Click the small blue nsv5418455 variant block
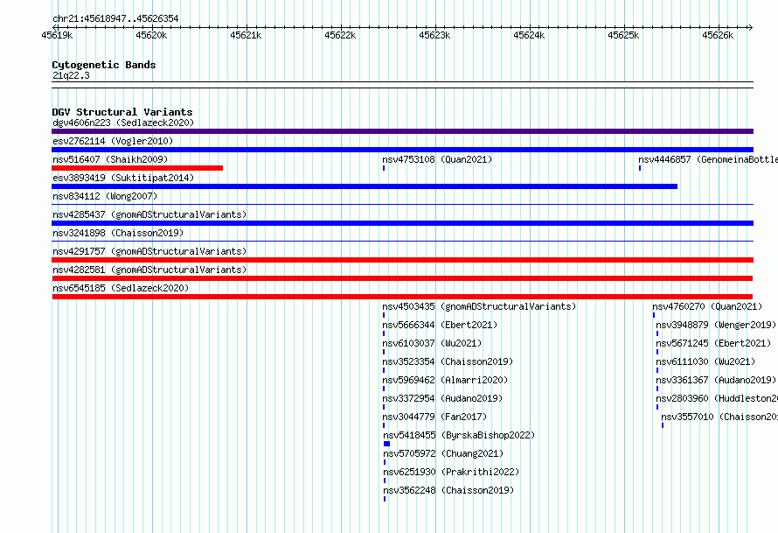 coord(387,444)
